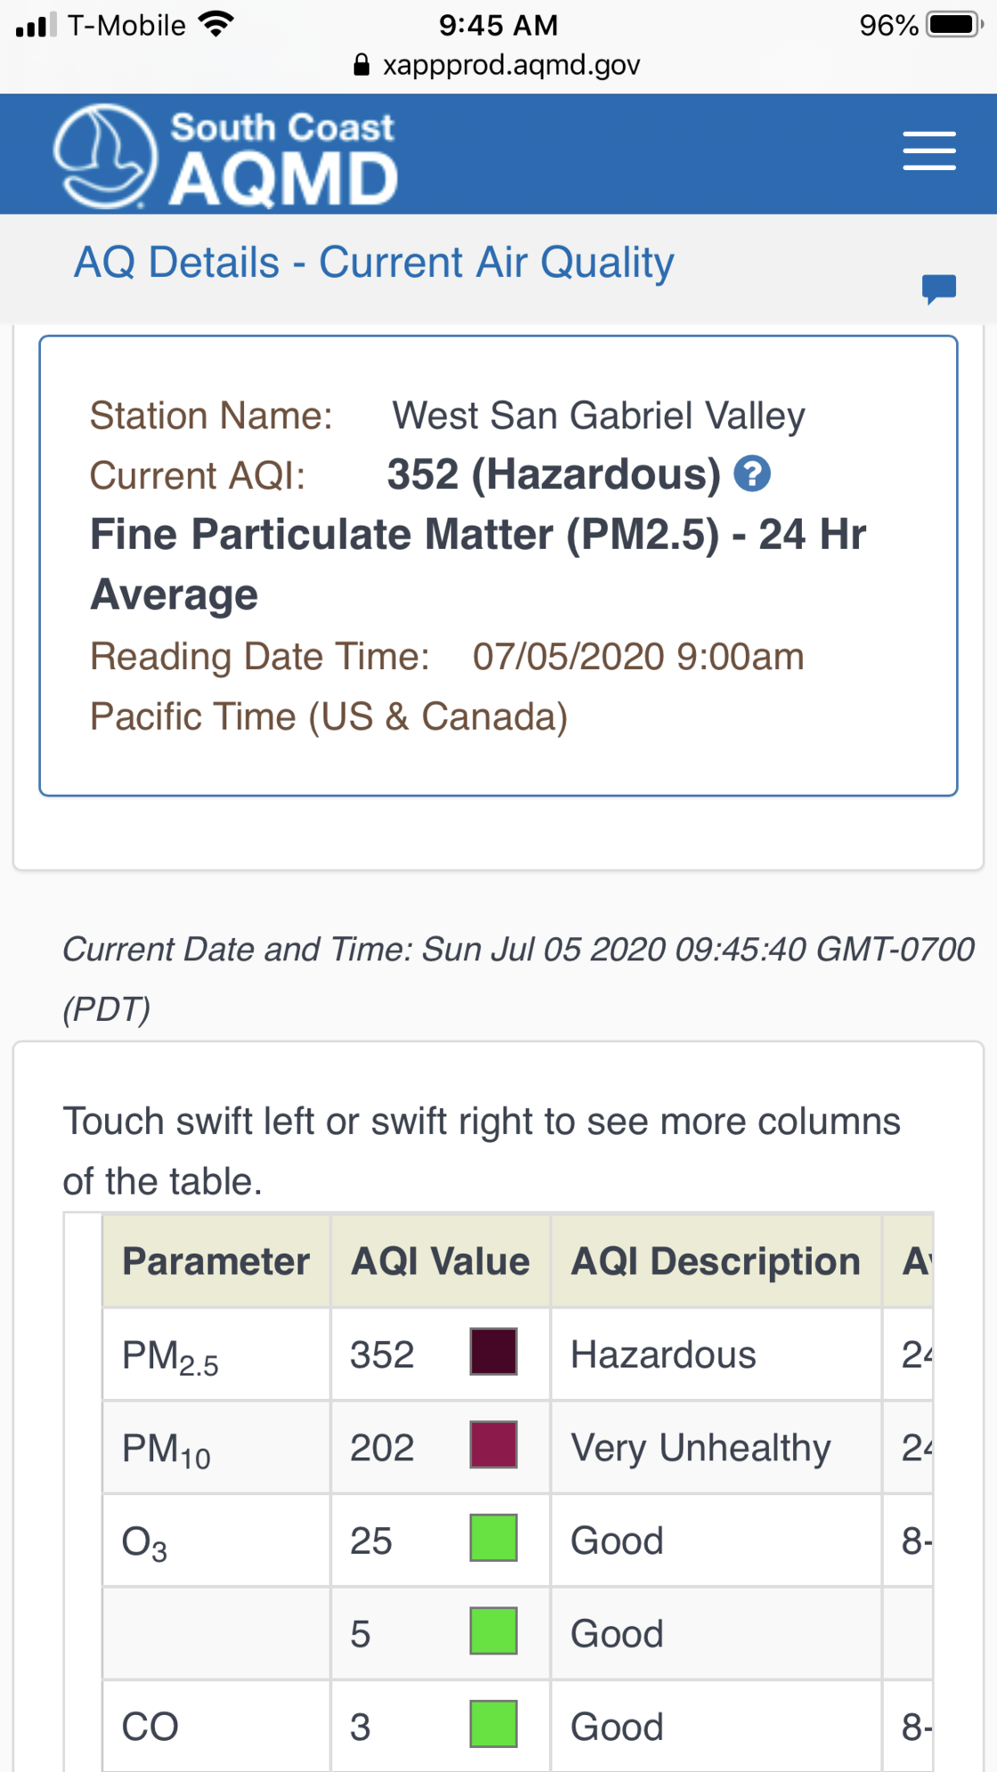Tap the Wi-Fi status icon

coord(216,24)
